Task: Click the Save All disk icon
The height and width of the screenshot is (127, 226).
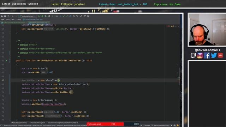Action: coord(5,16)
